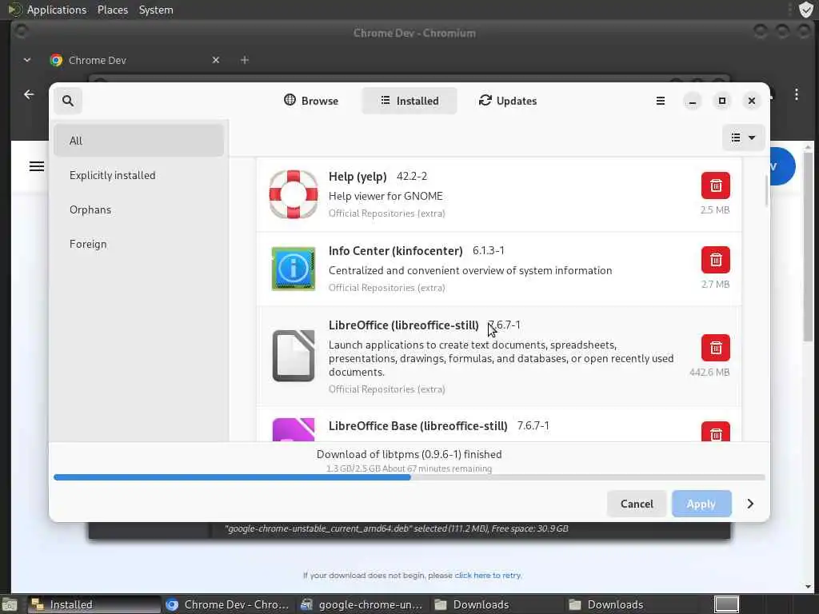This screenshot has height=614, width=819.
Task: Open the Help (yelp) package details
Action: point(499,194)
